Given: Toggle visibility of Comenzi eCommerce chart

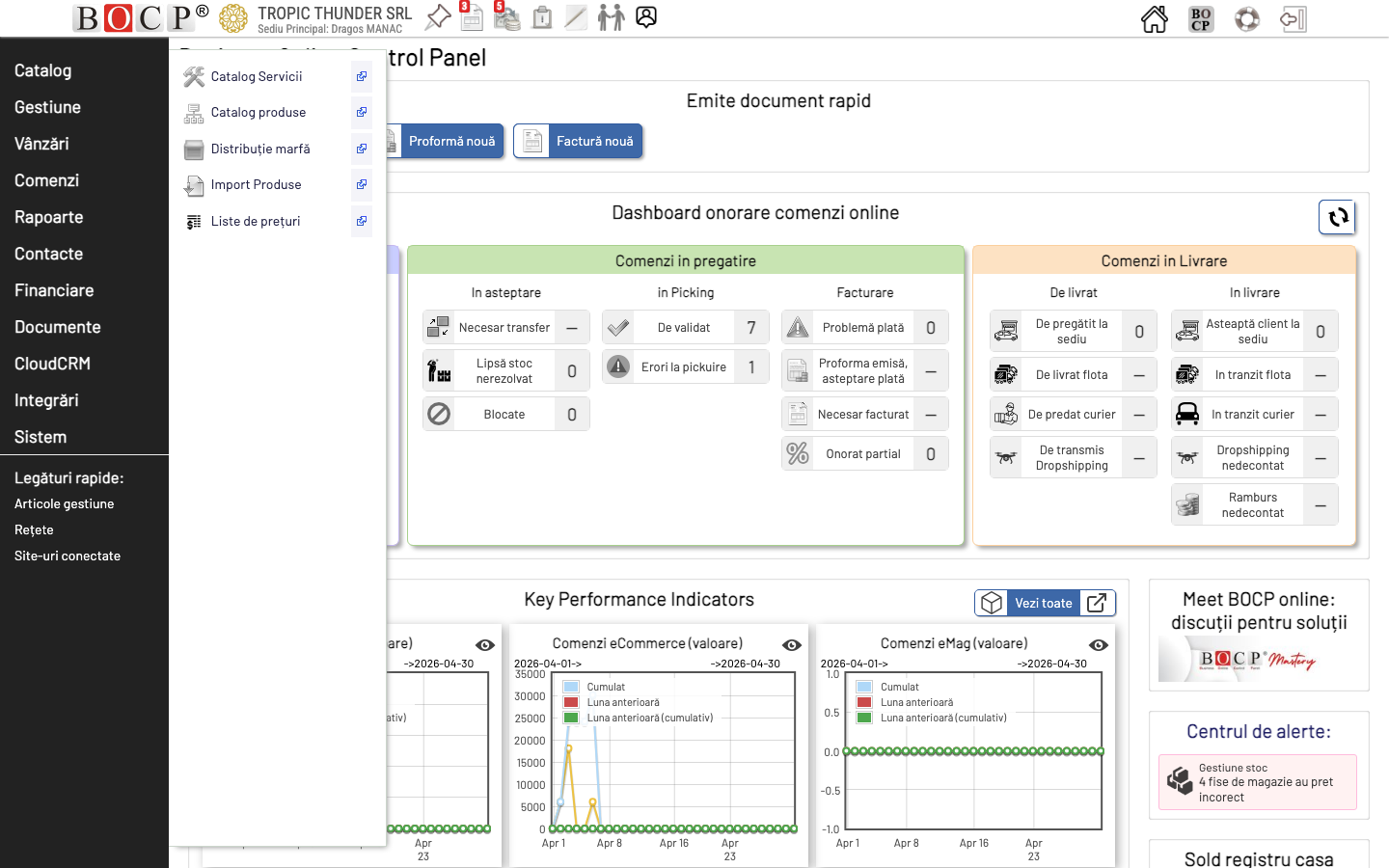Looking at the screenshot, I should click(x=792, y=645).
